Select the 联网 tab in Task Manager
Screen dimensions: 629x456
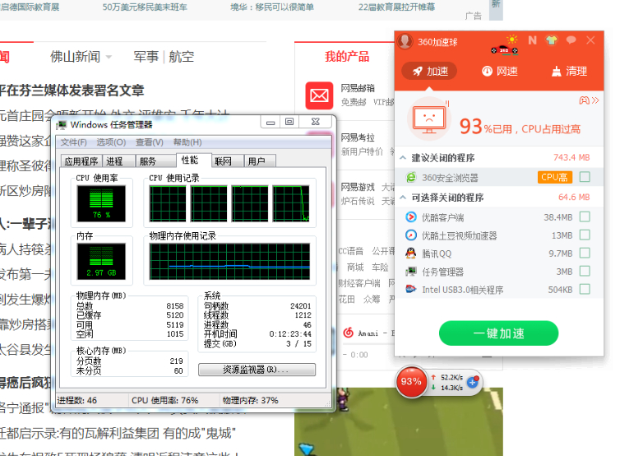point(228,161)
